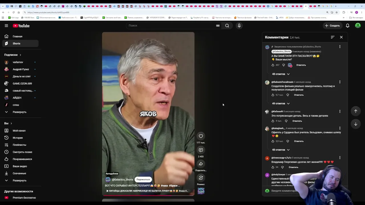
Task: Click the browser address bar URL
Action: tap(48, 13)
